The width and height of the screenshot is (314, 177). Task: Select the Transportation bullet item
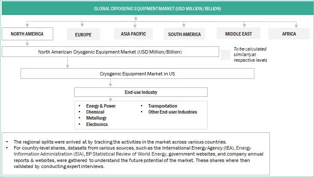(163, 106)
